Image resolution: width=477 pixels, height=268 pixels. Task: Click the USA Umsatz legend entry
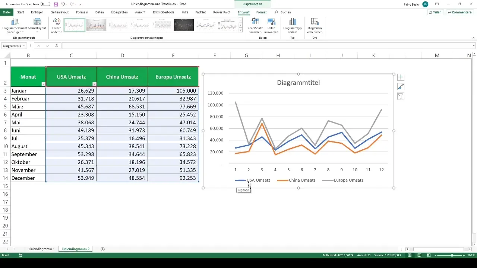point(253,180)
